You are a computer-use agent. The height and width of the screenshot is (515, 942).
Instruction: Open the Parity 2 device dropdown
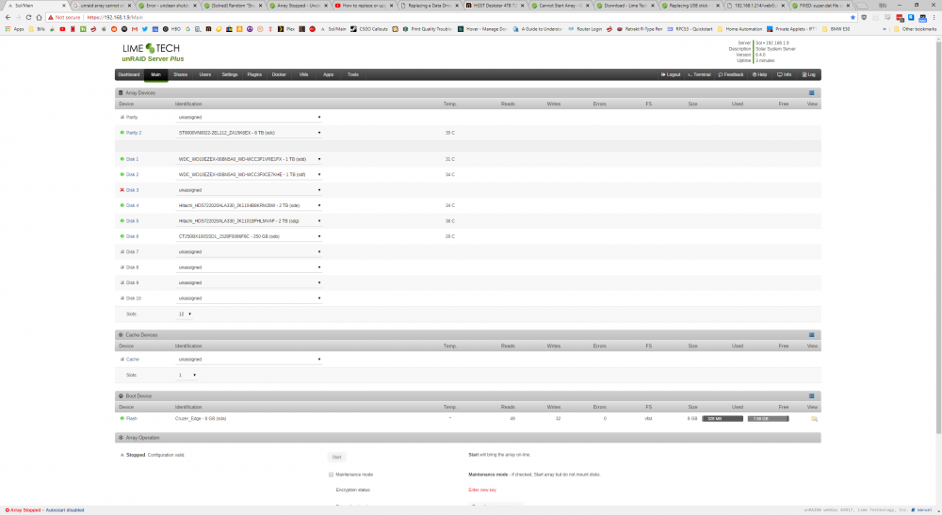(x=249, y=133)
